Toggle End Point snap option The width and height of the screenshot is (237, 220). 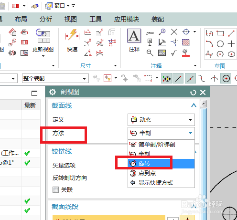(178, 78)
